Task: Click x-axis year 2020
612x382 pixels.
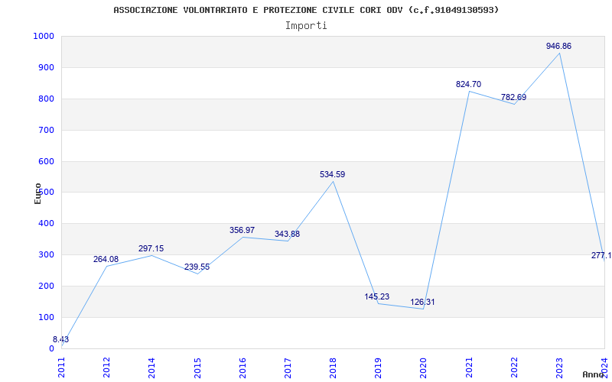Action: (x=424, y=367)
